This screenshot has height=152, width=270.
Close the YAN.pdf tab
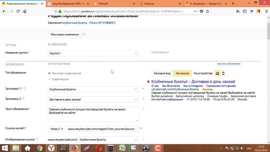point(134,3)
